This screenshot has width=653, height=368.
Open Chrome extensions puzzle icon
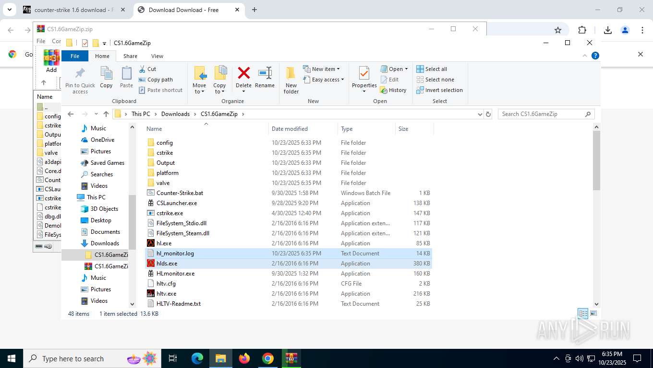click(x=582, y=30)
